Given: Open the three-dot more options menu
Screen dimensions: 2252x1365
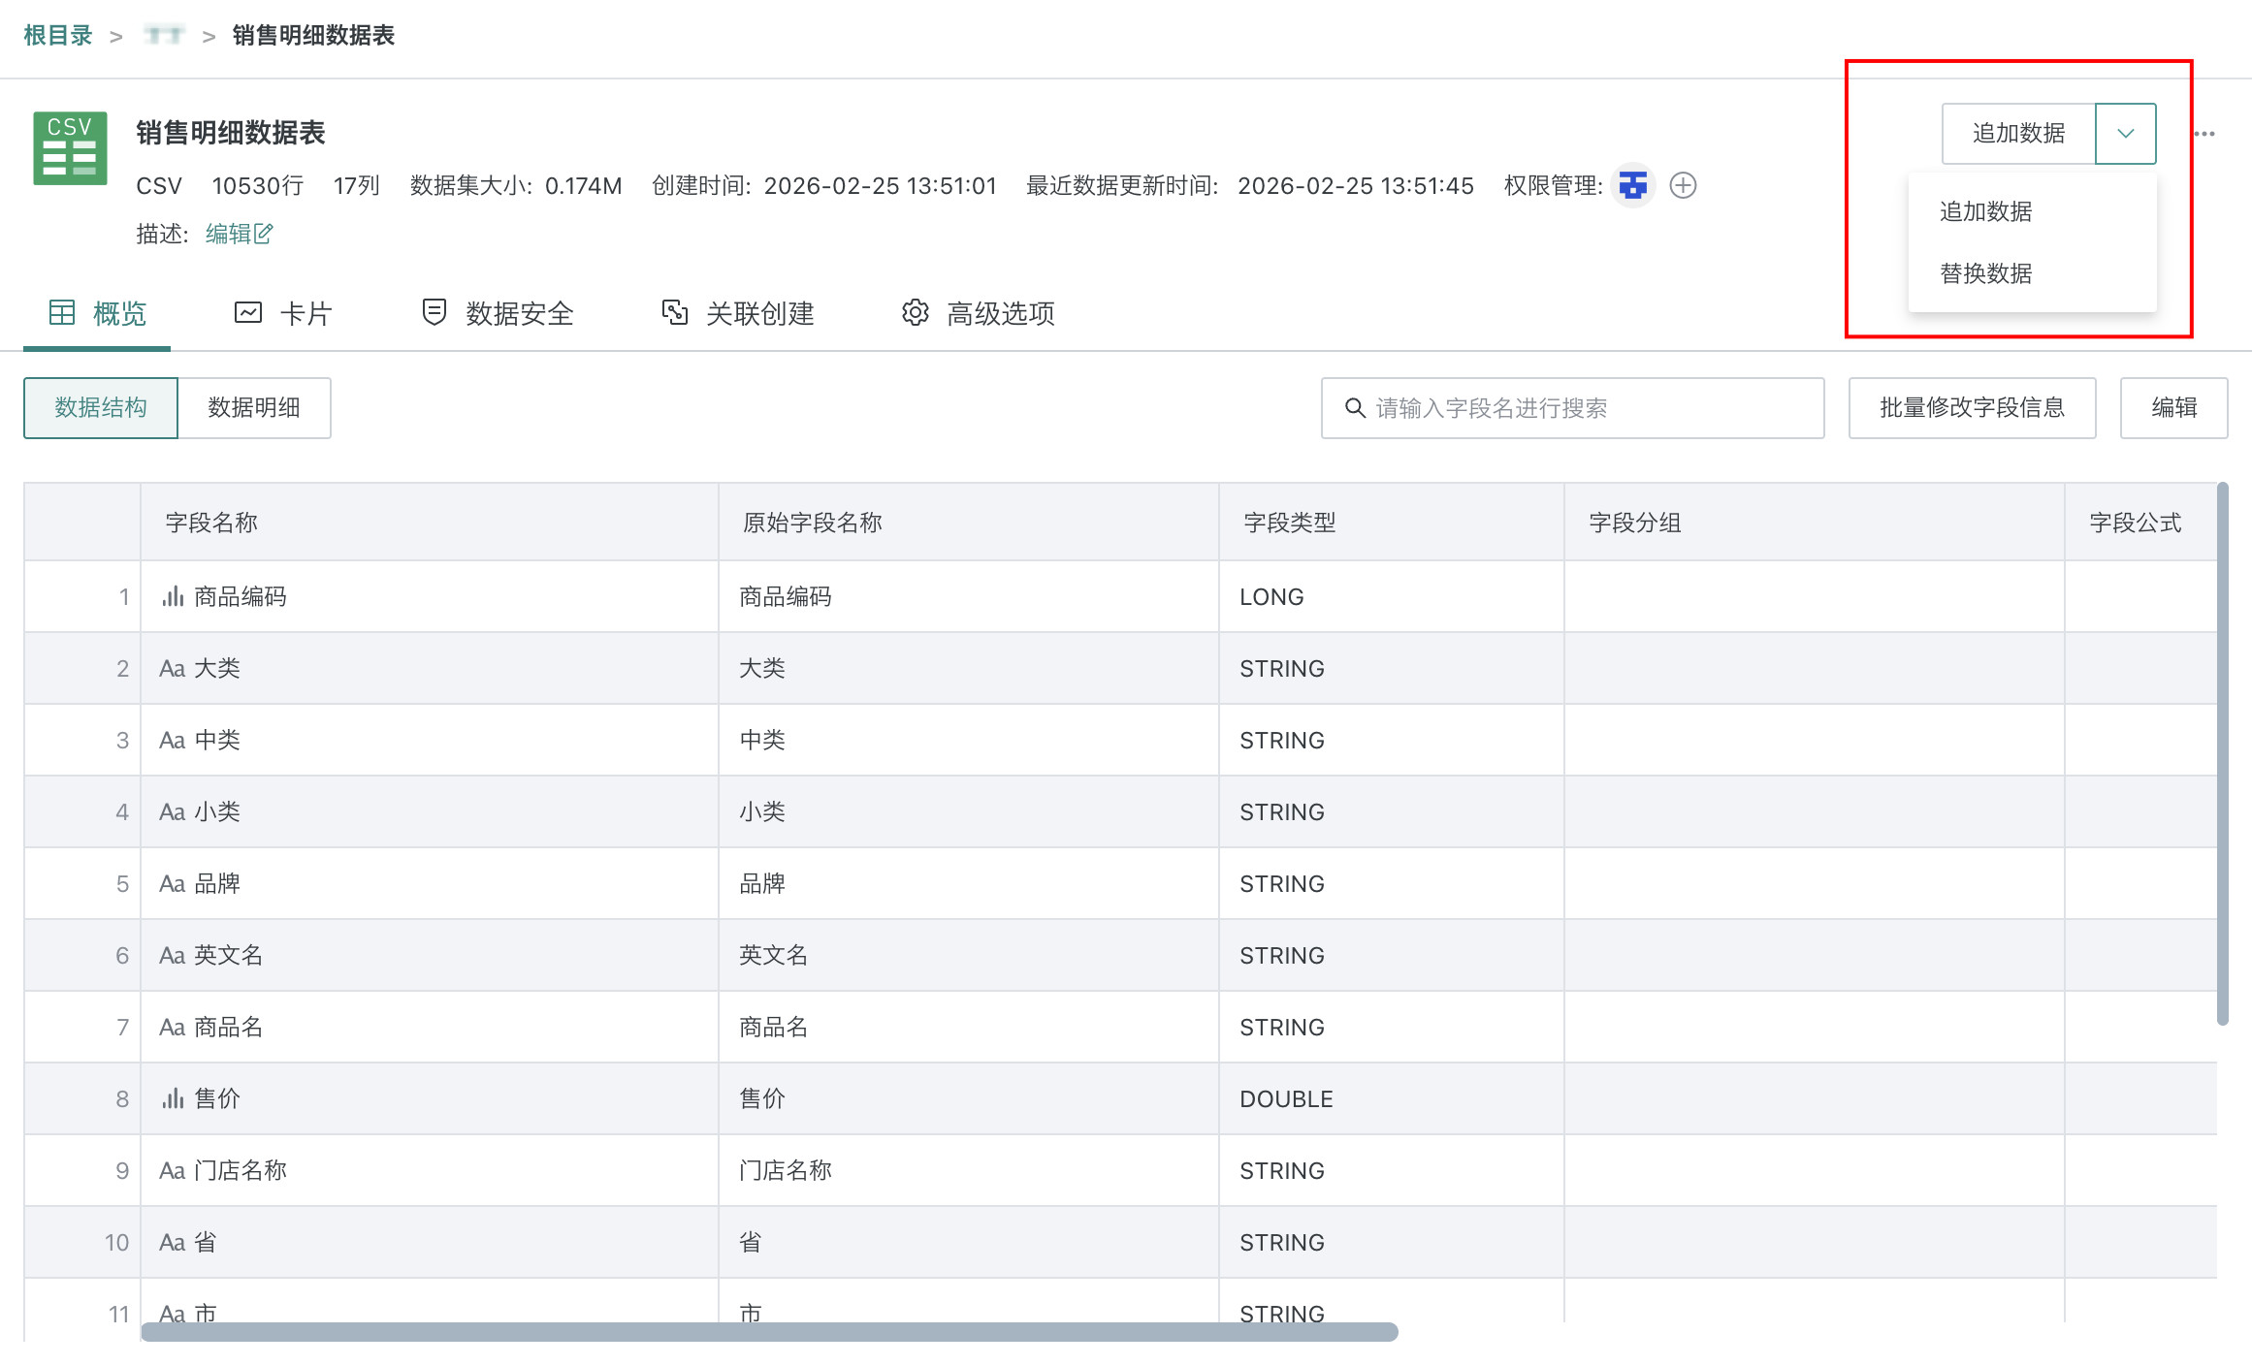Looking at the screenshot, I should 2204,134.
